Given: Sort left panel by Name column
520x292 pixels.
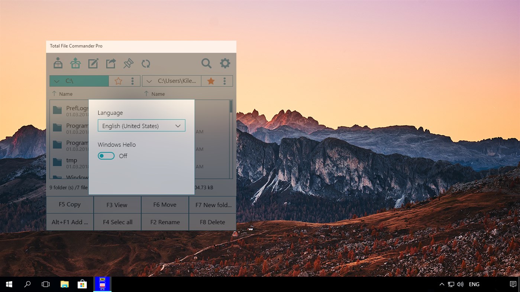Looking at the screenshot, I should (63, 94).
